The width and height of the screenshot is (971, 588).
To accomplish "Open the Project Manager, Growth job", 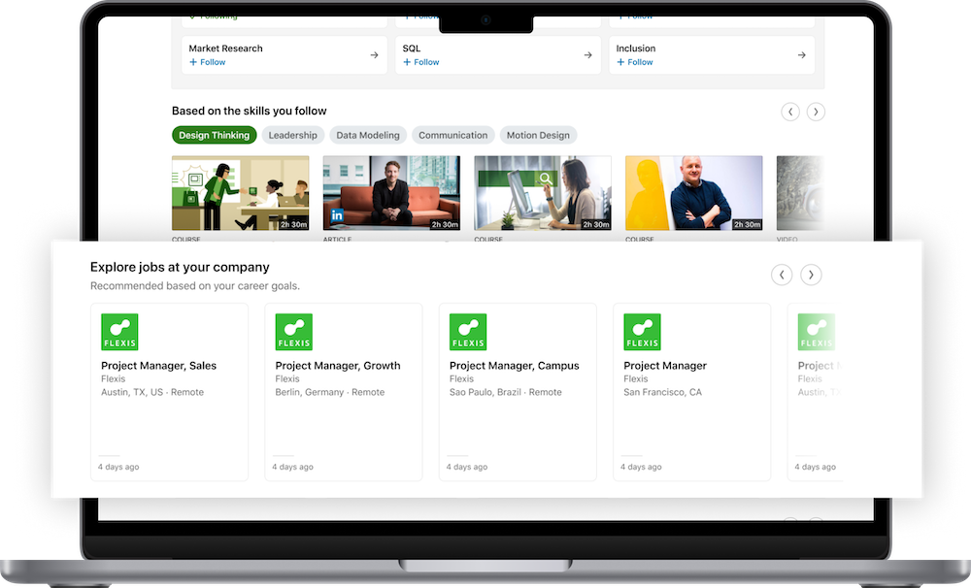I will click(x=338, y=366).
